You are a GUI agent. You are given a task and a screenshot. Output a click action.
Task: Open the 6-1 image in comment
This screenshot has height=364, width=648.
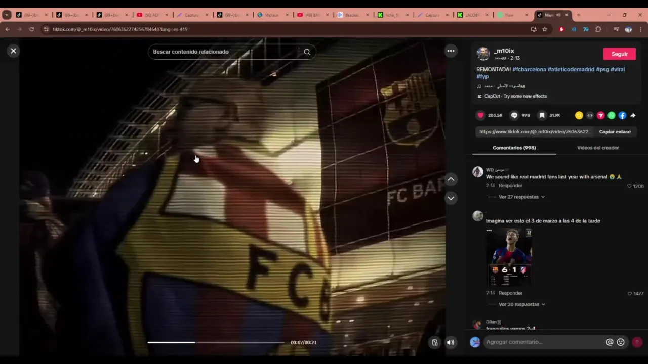coord(509,257)
